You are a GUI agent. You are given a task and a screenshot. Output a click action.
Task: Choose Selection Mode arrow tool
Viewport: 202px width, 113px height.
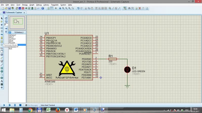[2, 18]
